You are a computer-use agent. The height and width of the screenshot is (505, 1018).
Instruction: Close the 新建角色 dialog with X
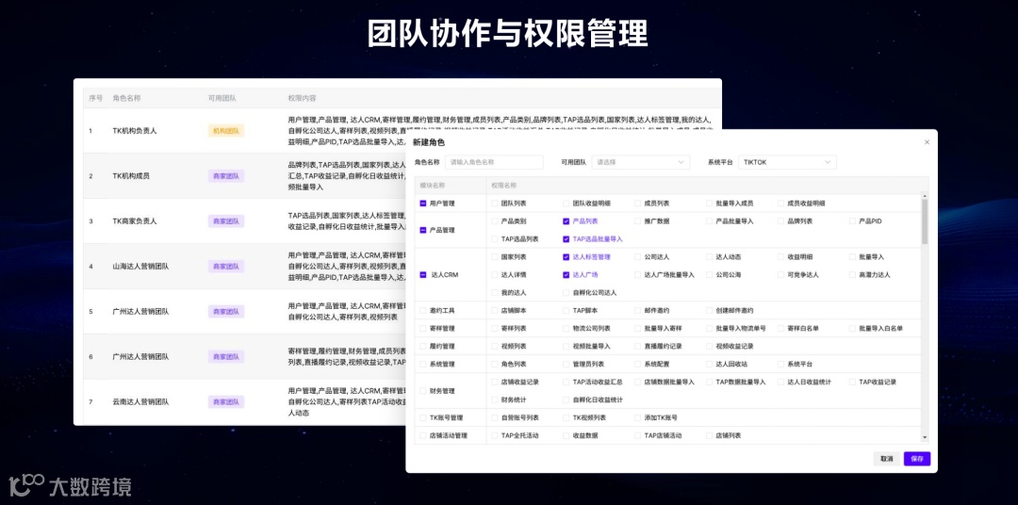tap(927, 142)
